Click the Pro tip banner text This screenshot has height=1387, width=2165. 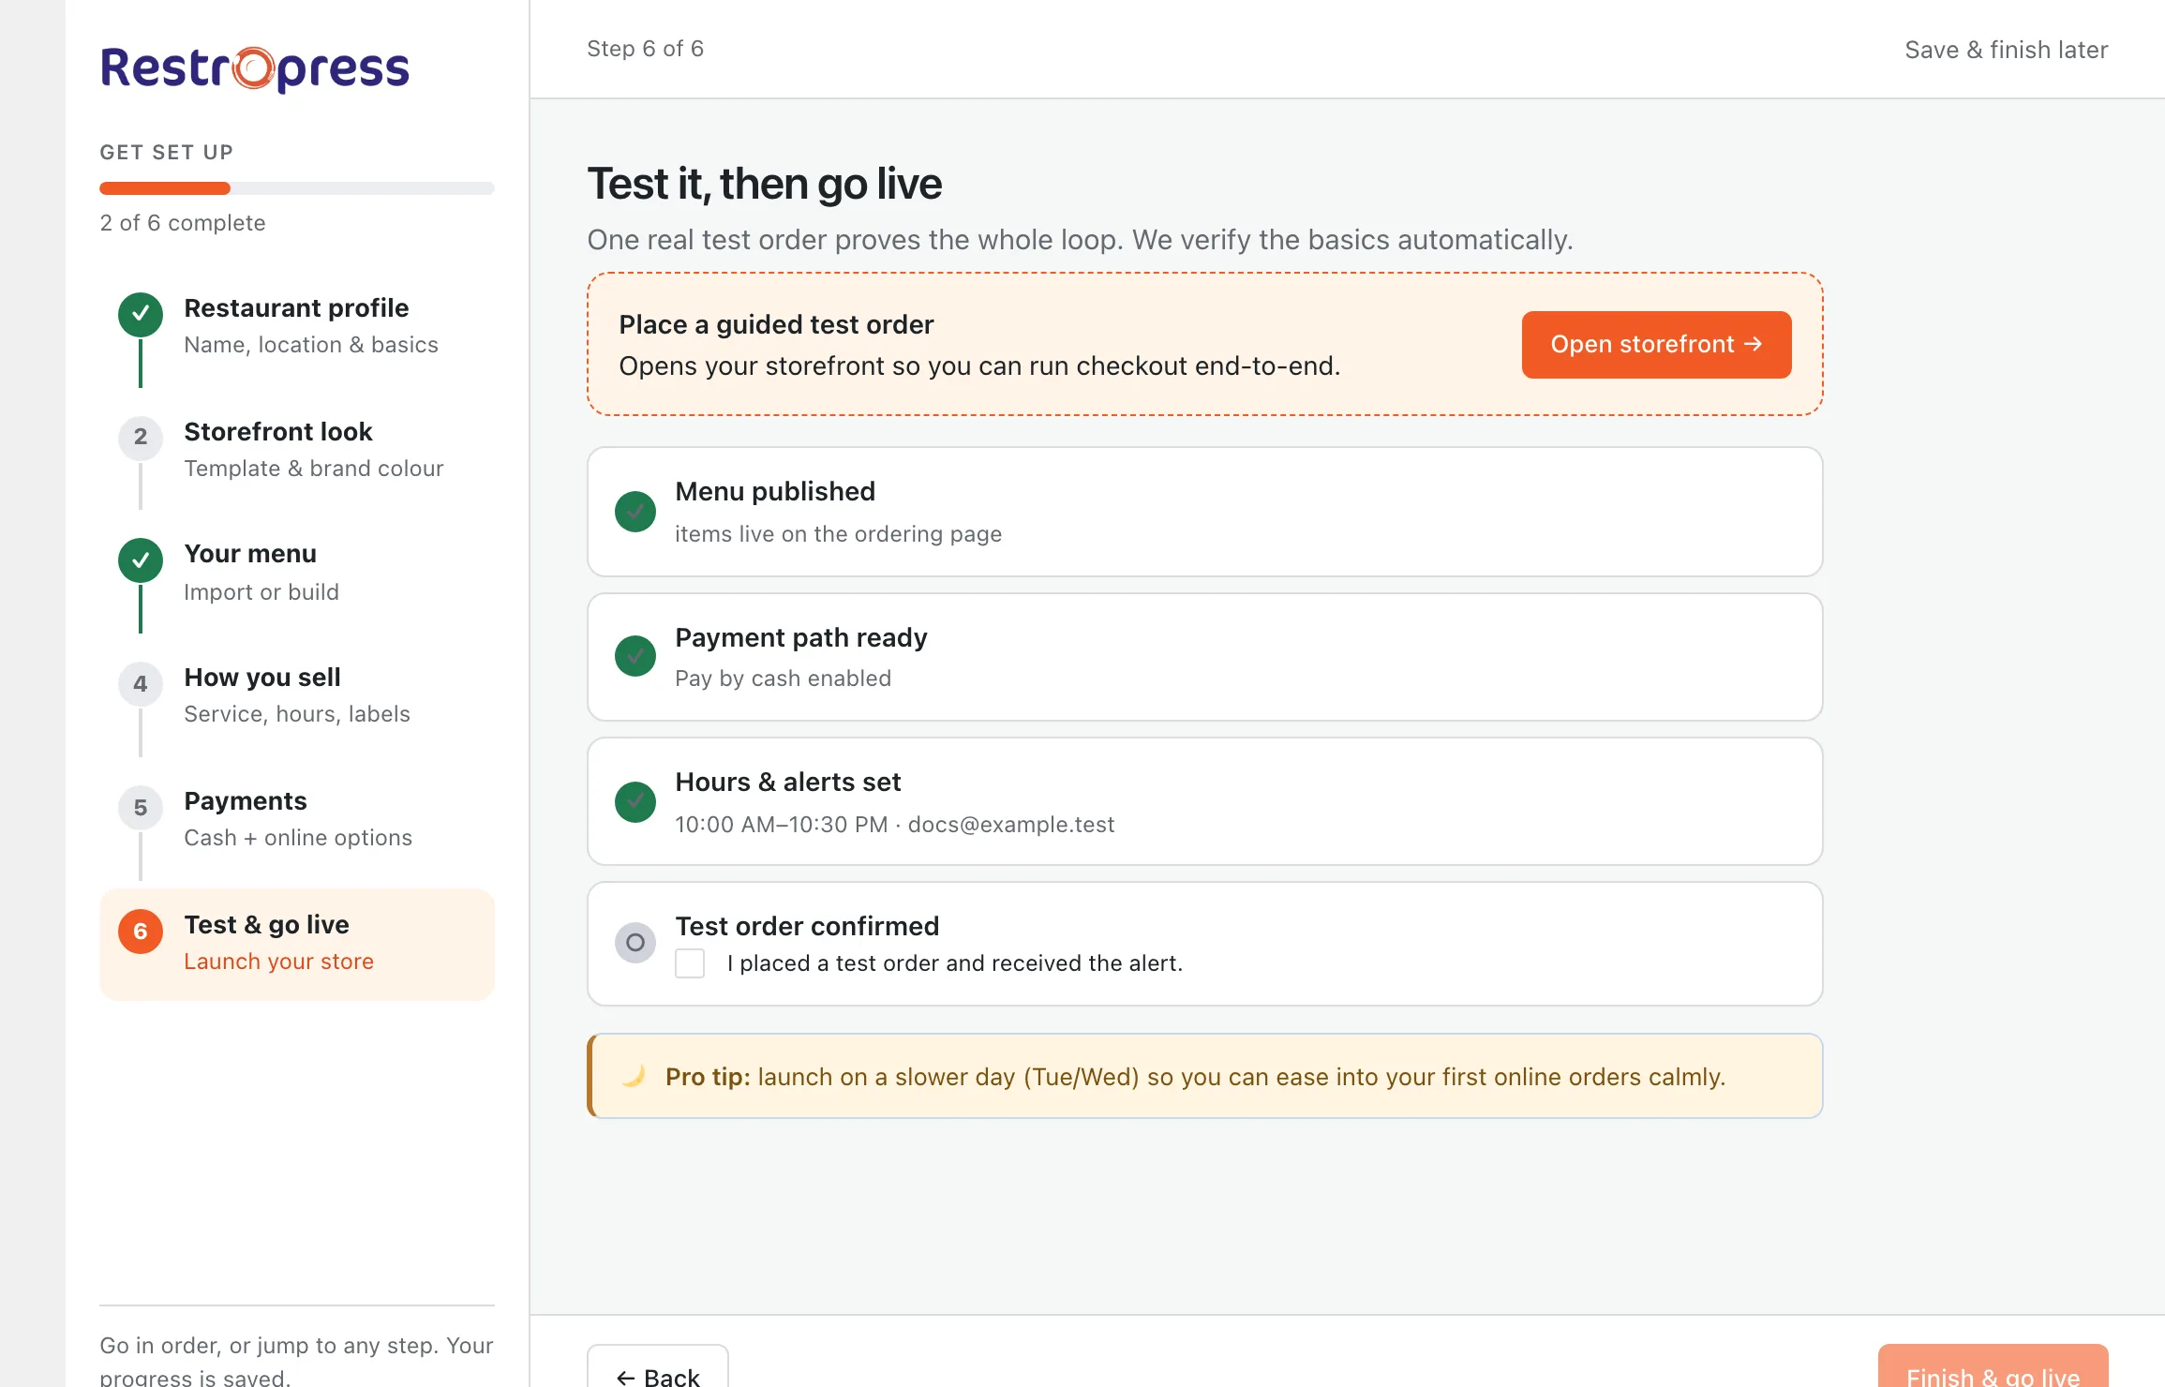pyautogui.click(x=1195, y=1077)
